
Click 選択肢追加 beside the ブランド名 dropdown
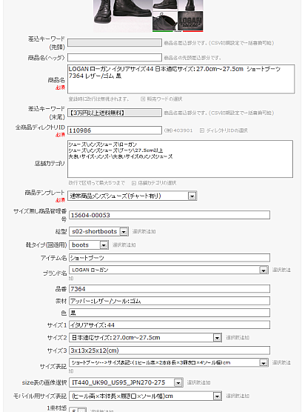click(x=281, y=270)
